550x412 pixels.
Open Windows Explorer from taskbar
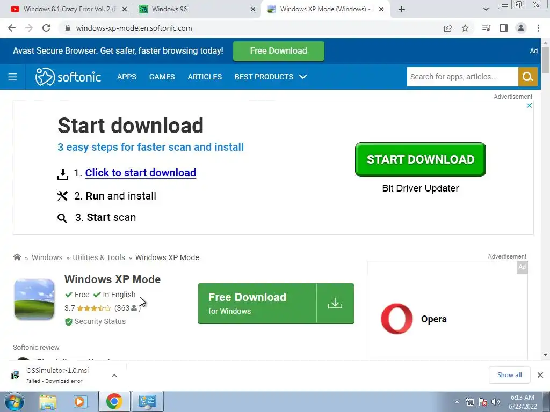click(48, 402)
